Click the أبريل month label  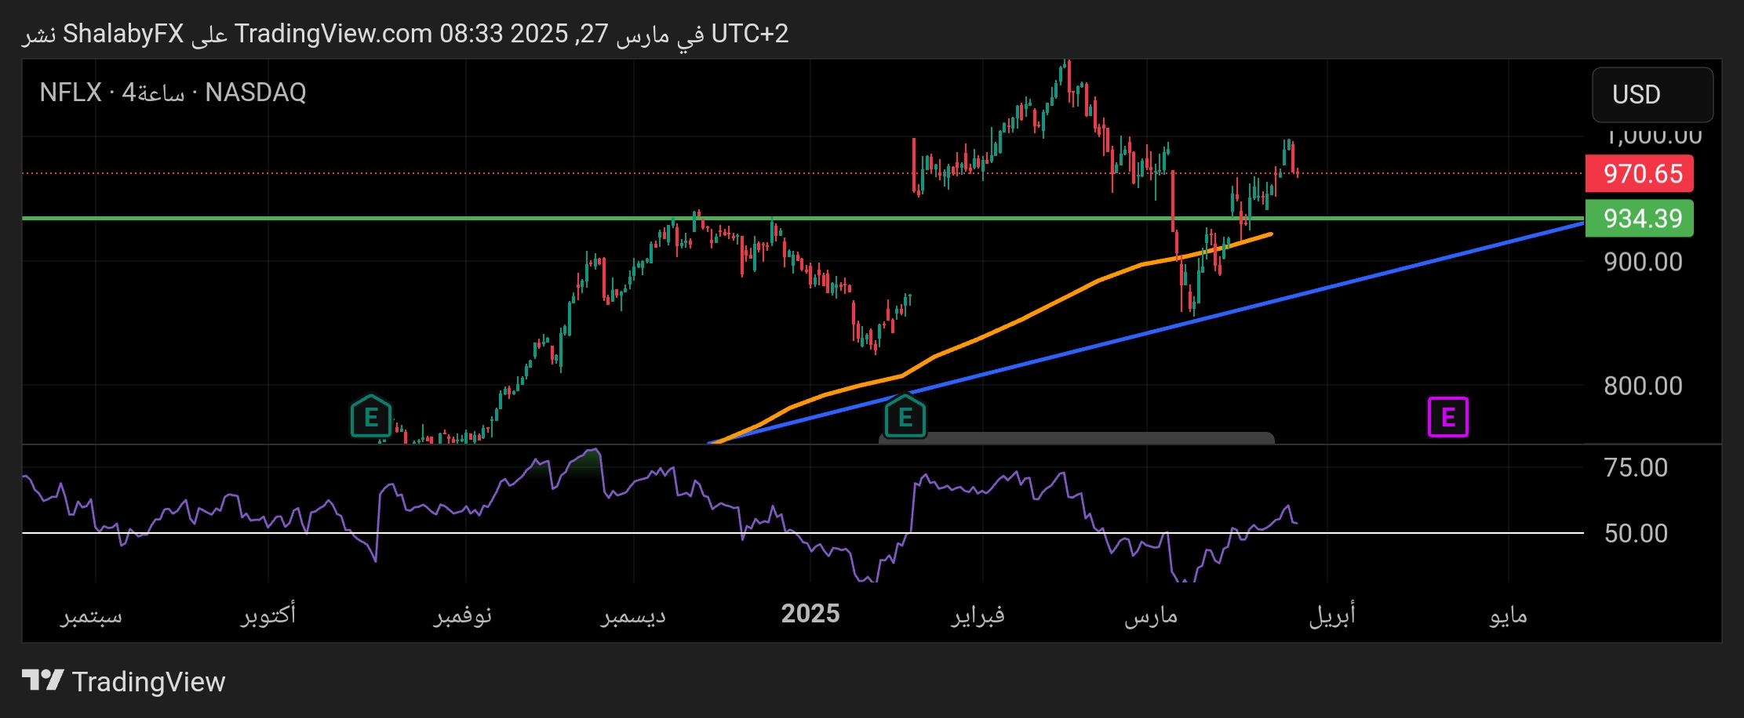tap(1332, 615)
